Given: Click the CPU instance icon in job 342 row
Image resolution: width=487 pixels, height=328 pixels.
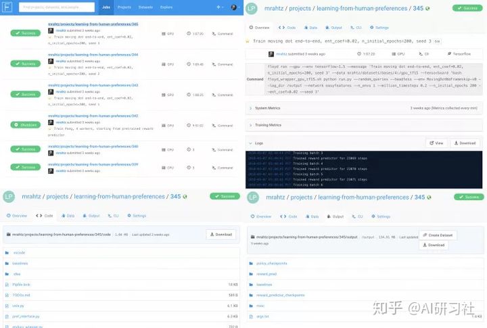Looking at the screenshot, I should click(164, 126).
